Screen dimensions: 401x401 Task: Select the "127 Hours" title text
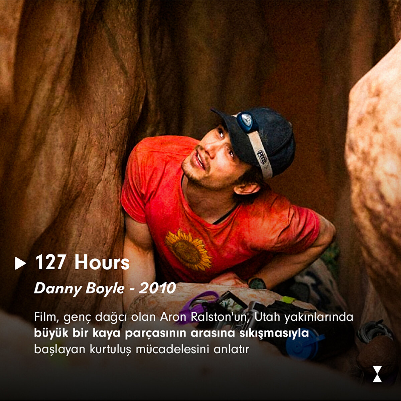pos(83,263)
